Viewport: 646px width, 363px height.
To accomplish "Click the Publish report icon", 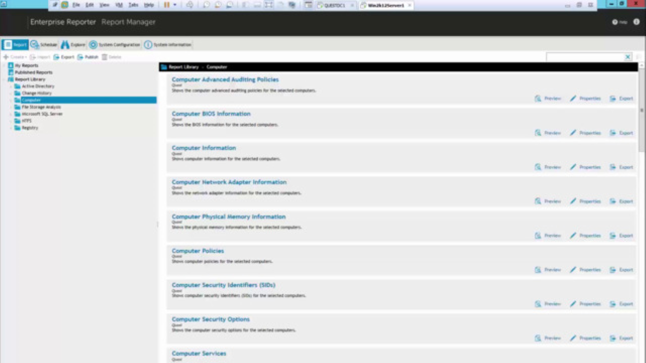I will click(x=88, y=57).
